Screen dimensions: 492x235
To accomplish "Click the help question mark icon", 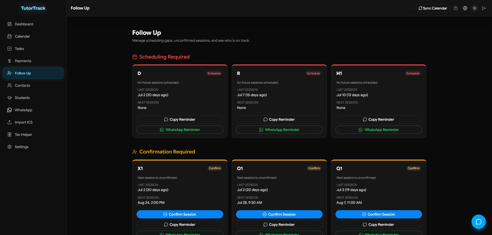I will 456,8.
